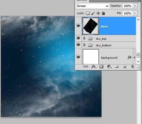Screen dimensions: 142x124
Task: Click the layers scrollbar handle
Action: click(138, 55)
